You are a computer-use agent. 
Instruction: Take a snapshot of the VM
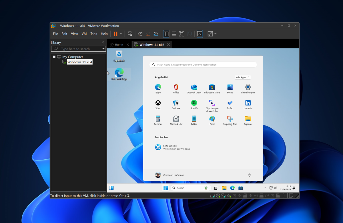tap(140, 34)
